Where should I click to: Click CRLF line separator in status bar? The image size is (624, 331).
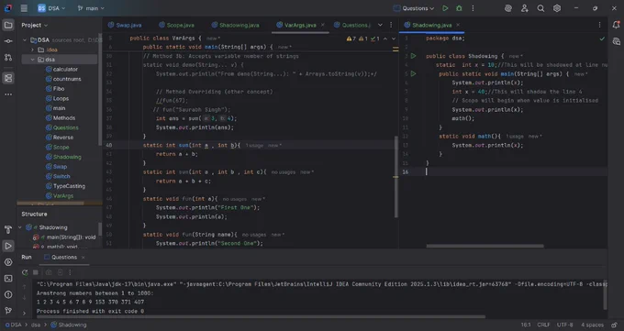[543, 325]
